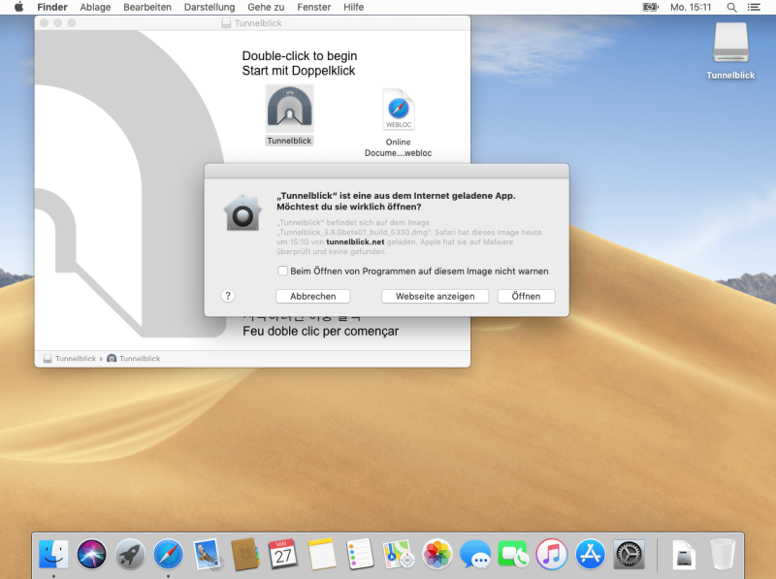This screenshot has width=776, height=579.
Task: Click the Abbrechen button
Action: click(x=312, y=296)
